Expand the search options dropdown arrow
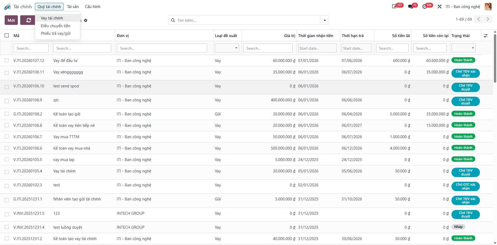This screenshot has width=497, height=245. [x=325, y=20]
